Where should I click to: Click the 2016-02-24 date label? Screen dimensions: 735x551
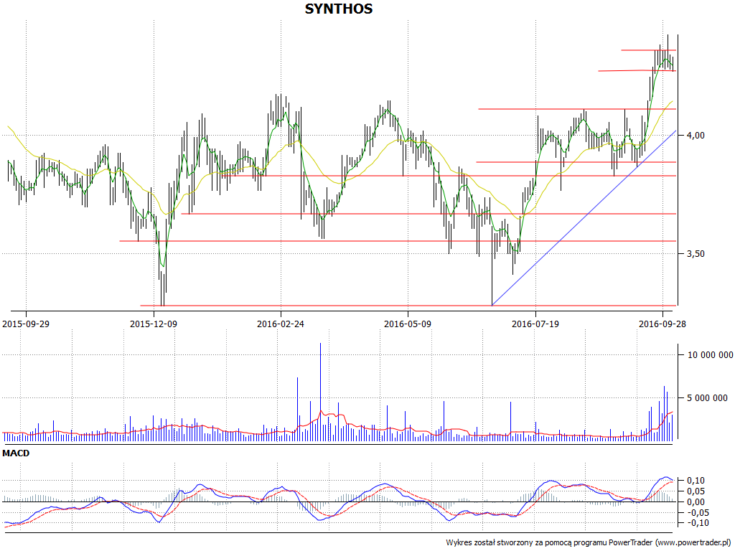pyautogui.click(x=281, y=324)
